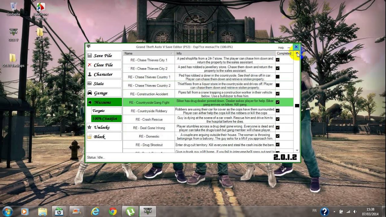This screenshot has height=217, width=386.
Task: Click the Save File button
Action: 104,55
